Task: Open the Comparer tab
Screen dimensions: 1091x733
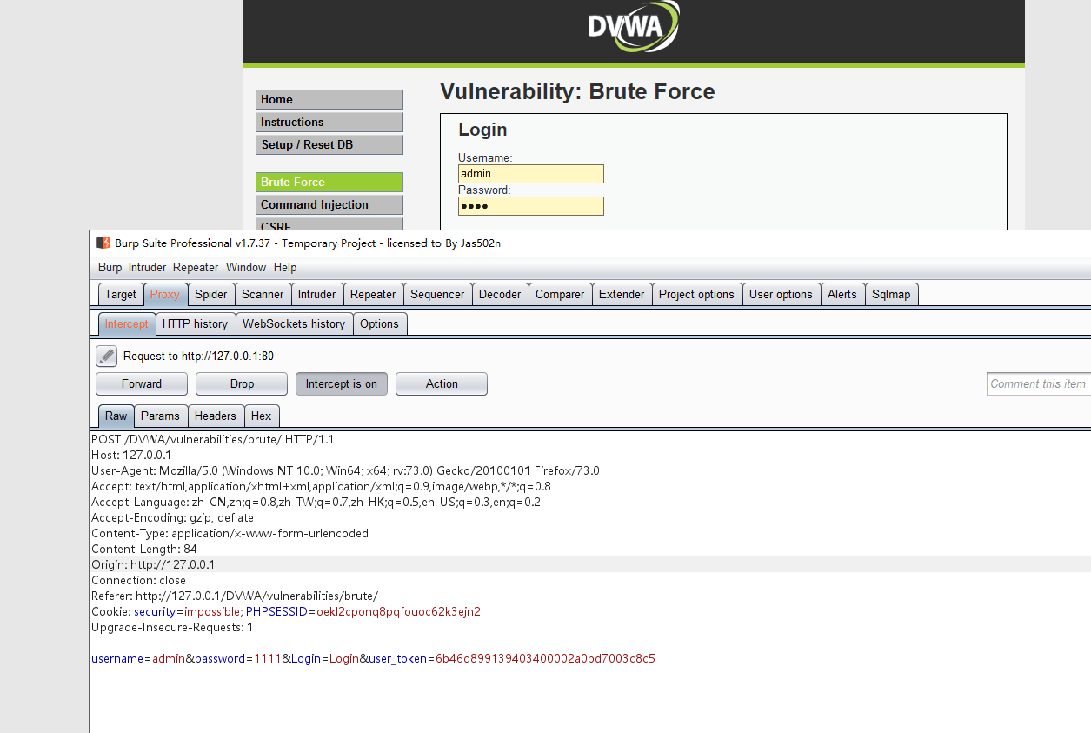Action: click(x=560, y=294)
